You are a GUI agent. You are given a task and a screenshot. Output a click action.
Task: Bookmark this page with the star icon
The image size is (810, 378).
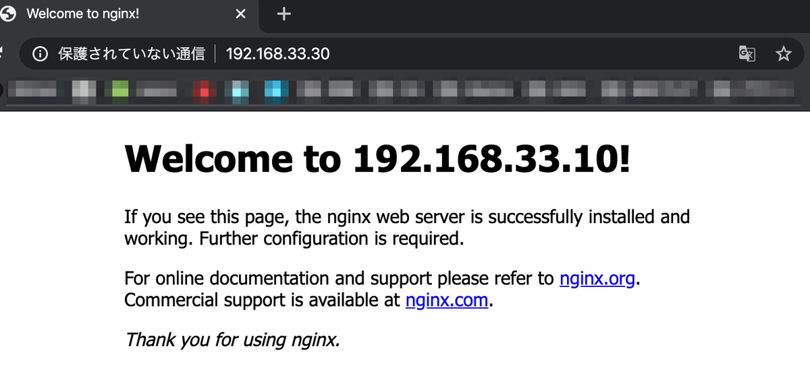783,54
